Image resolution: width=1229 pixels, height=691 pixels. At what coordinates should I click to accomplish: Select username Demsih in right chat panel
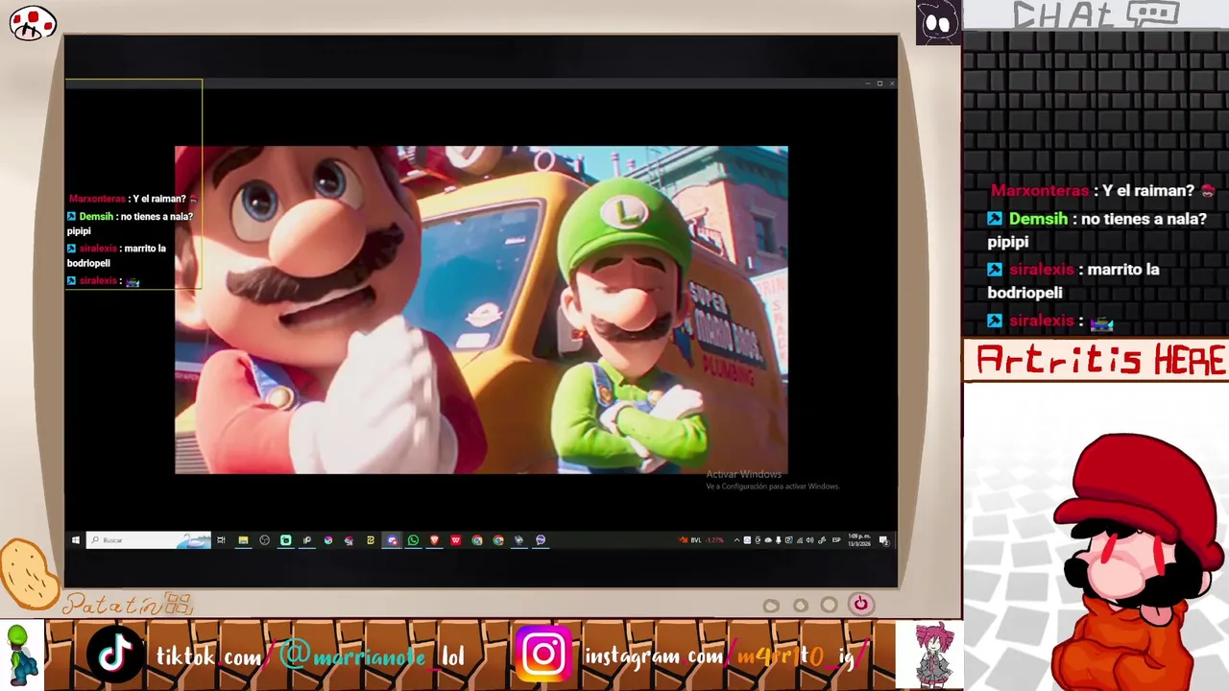(1038, 219)
